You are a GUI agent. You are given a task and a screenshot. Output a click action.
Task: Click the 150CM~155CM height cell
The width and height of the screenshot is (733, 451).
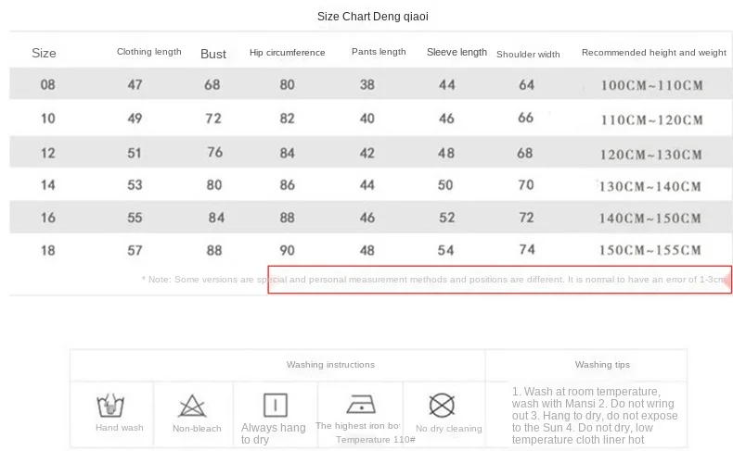point(650,250)
